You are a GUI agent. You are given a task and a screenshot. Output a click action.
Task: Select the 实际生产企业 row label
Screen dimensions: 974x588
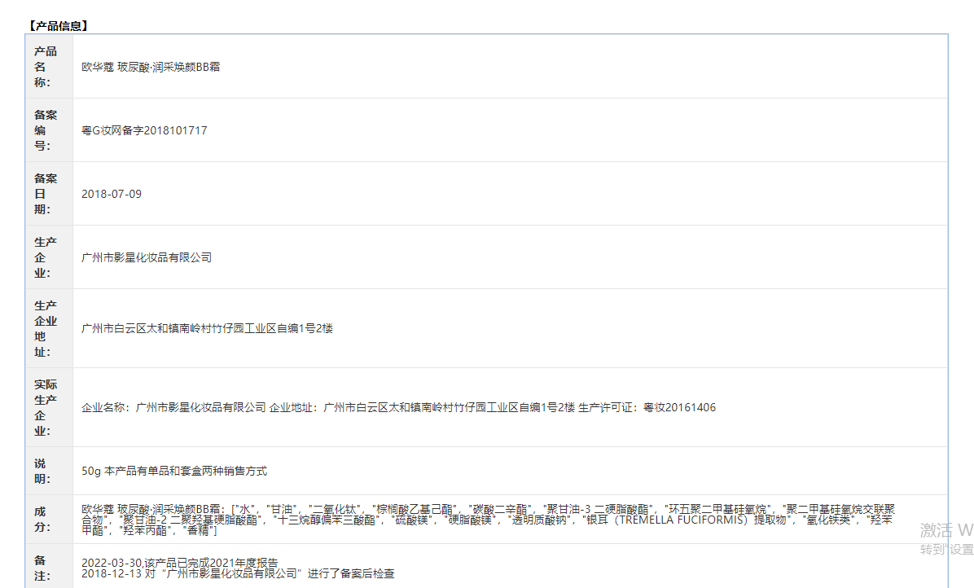point(45,407)
